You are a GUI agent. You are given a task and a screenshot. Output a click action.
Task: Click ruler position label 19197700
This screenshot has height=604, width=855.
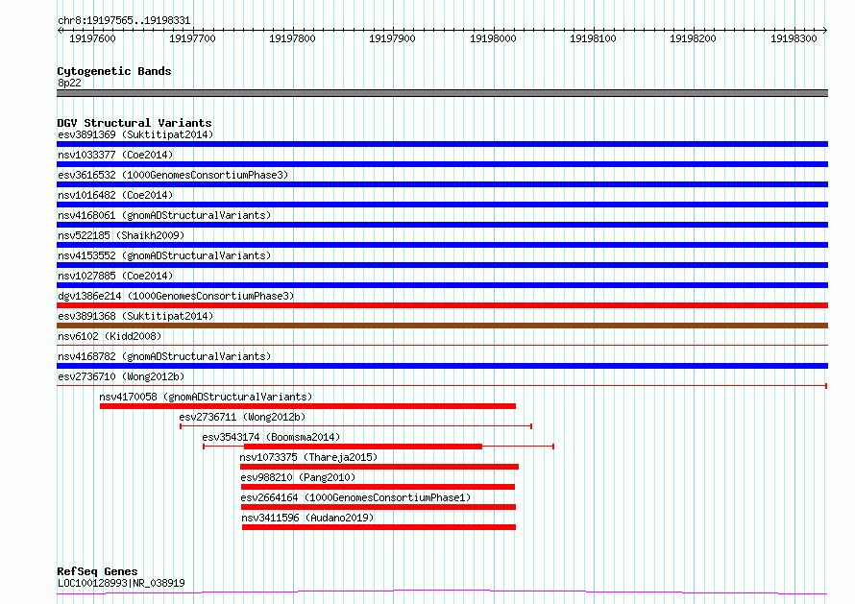[x=192, y=38]
